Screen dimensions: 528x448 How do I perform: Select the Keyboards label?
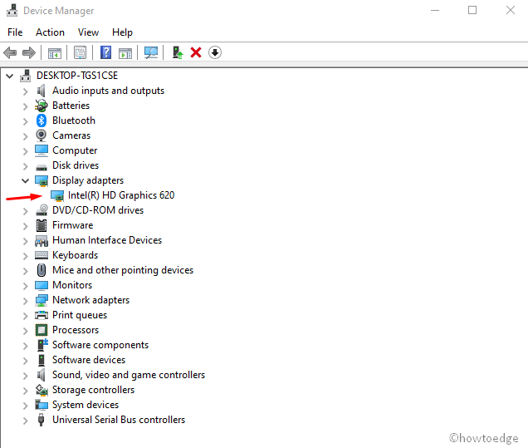point(75,255)
